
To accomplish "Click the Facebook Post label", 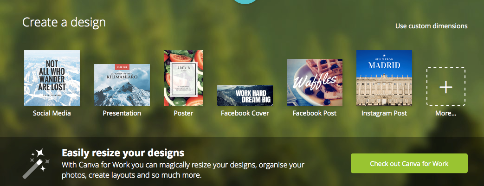I will click(x=315, y=113).
